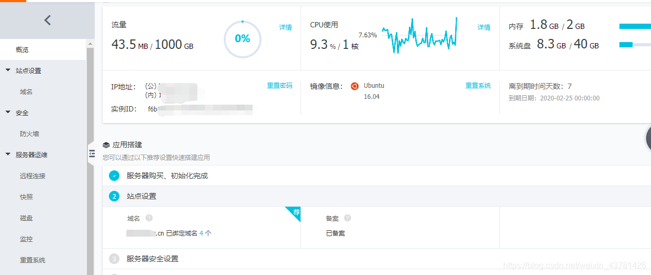This screenshot has width=651, height=275.
Task: Click the help icon beside 域名 label
Action: (149, 218)
